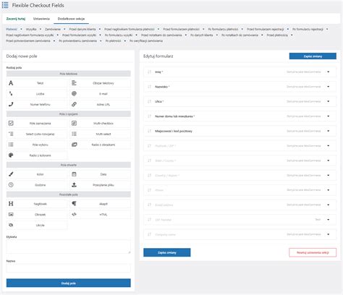This screenshot has width=343, height=295.
Task: Click the State / County field row label
Action: point(166,161)
